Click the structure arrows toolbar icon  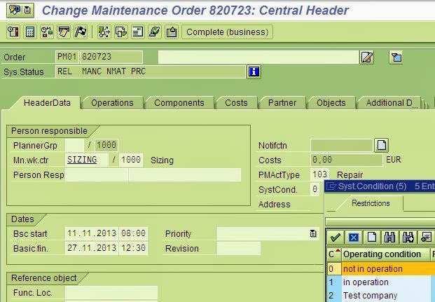[104, 32]
